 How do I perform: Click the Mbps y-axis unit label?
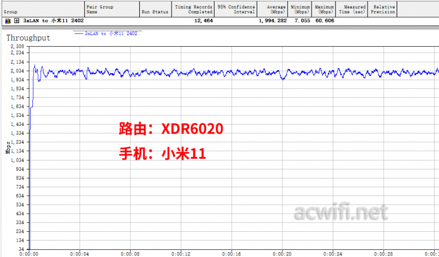[x=8, y=148]
